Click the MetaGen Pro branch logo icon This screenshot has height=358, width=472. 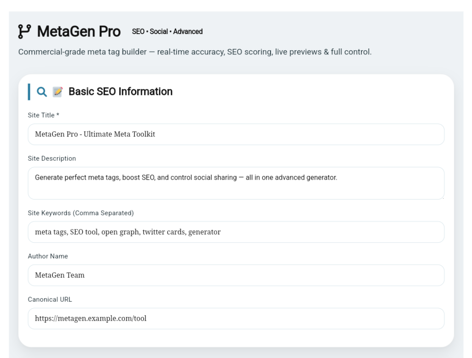tap(24, 32)
